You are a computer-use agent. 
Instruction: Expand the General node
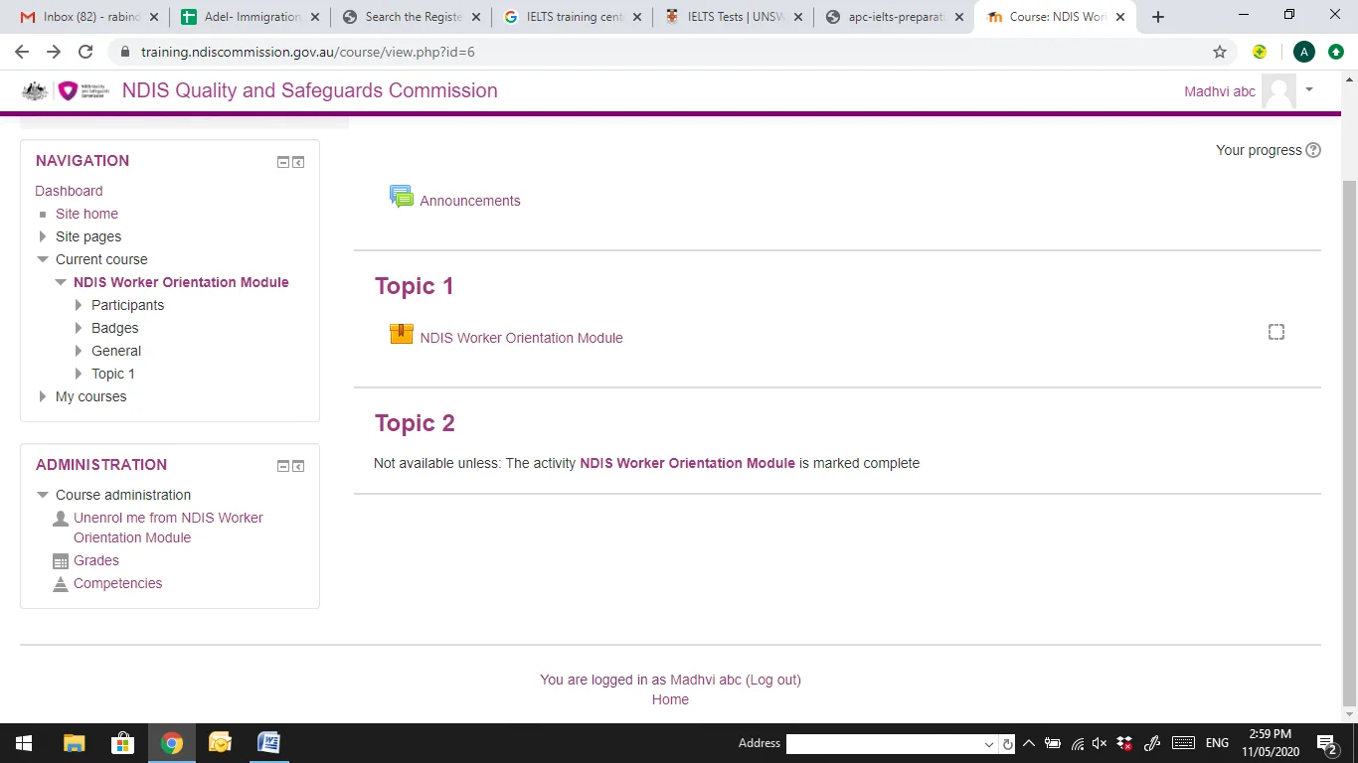pyautogui.click(x=80, y=351)
